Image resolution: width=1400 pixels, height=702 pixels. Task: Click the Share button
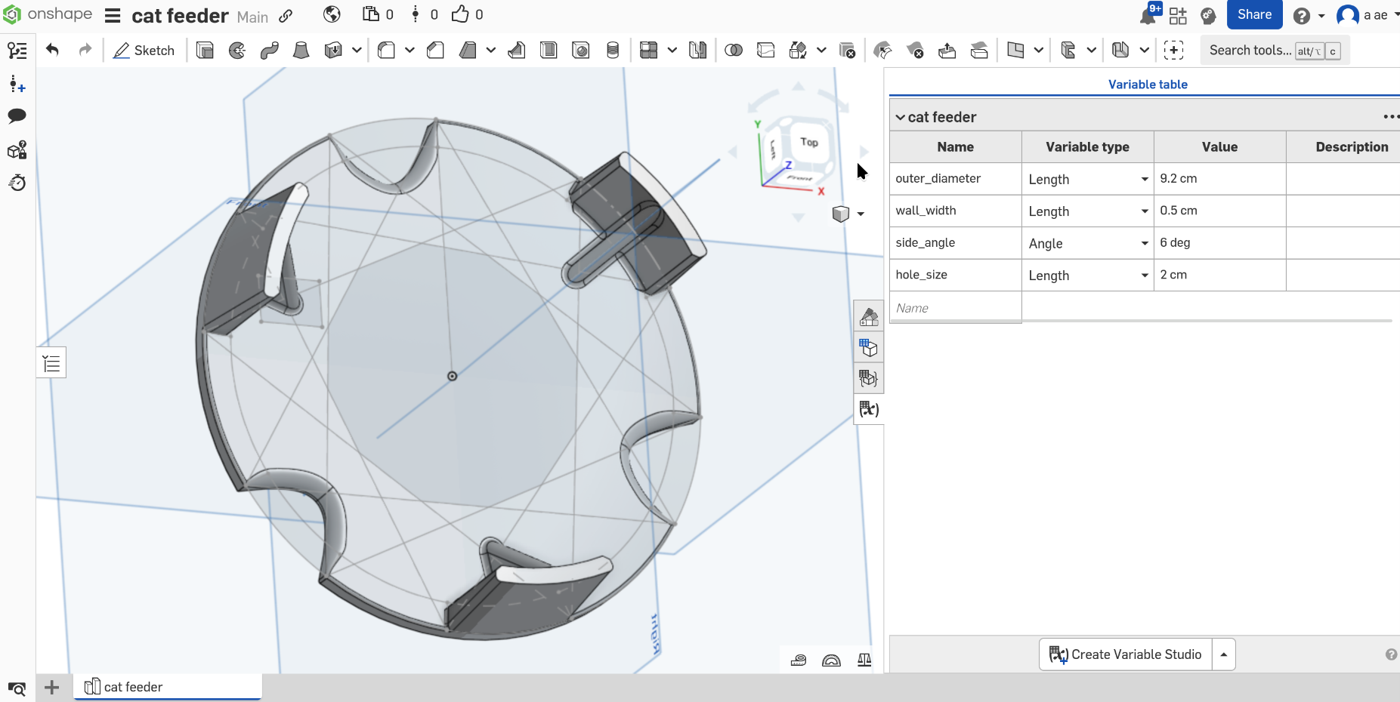1254,15
